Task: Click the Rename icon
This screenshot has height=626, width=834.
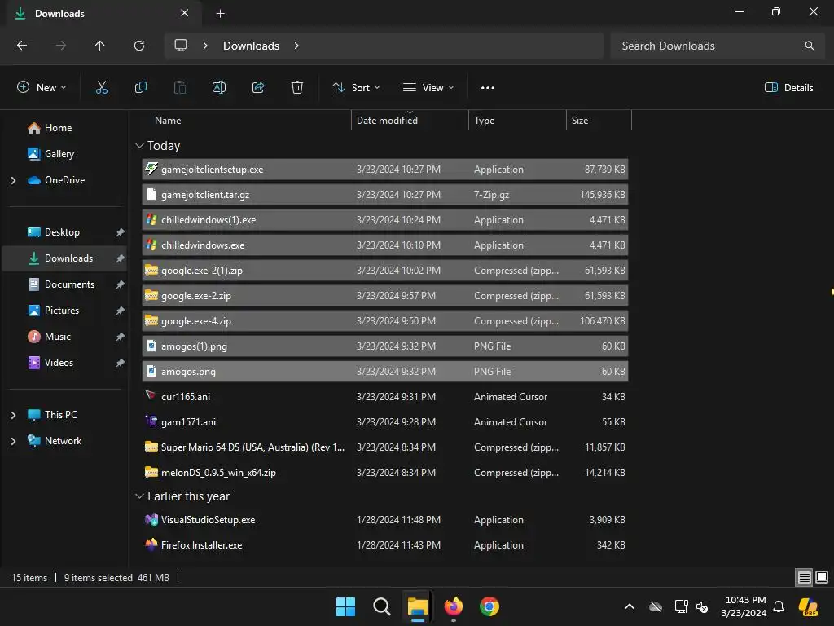Action: click(x=218, y=88)
